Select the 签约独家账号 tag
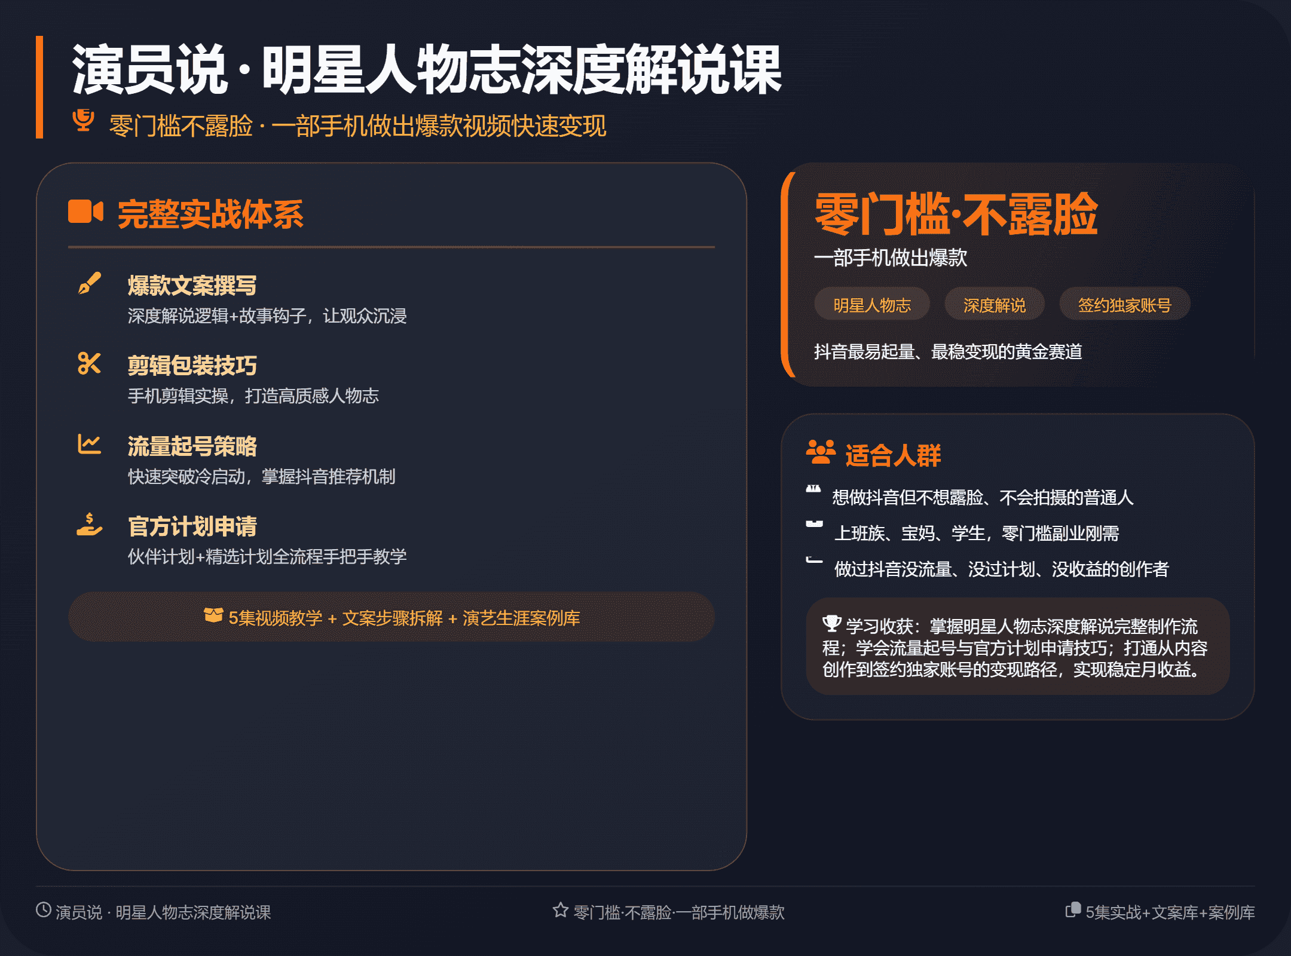 tap(1124, 305)
